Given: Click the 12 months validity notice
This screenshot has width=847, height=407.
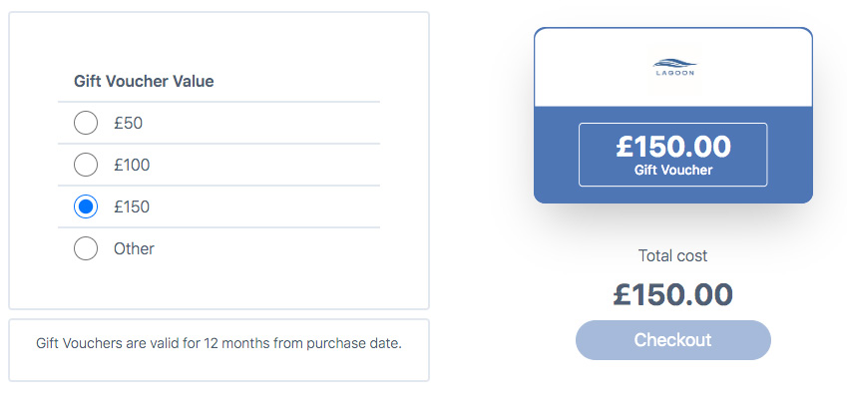Looking at the screenshot, I should point(218,343).
